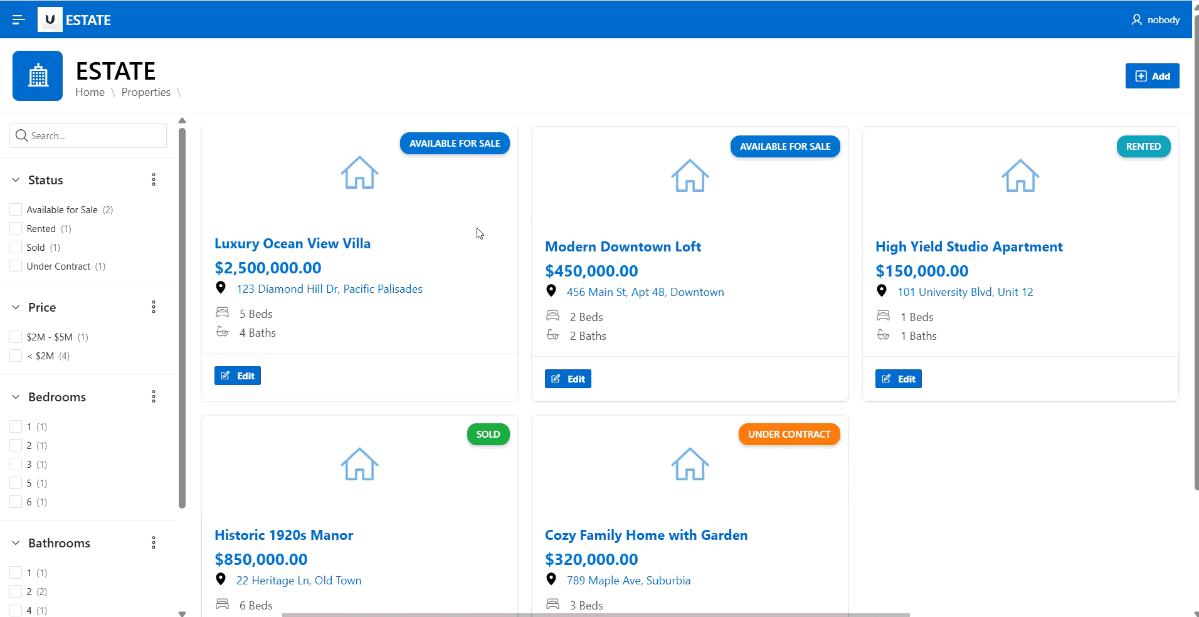Click the $450,000.00 price
This screenshot has height=617, width=1199.
(x=591, y=271)
